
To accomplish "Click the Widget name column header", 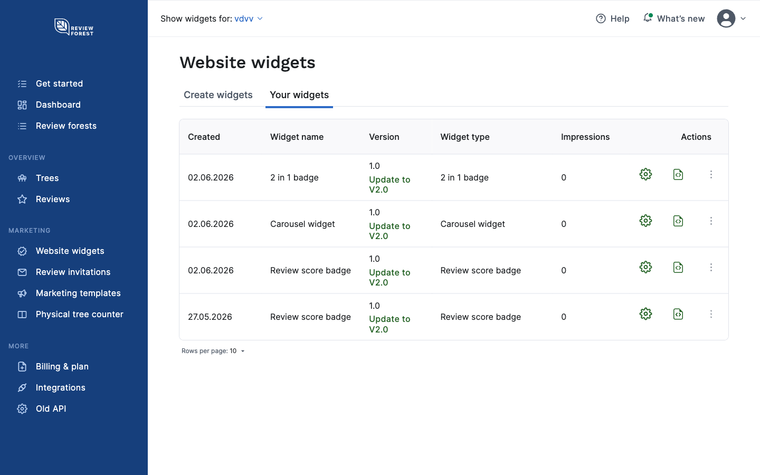I will pyautogui.click(x=297, y=137).
